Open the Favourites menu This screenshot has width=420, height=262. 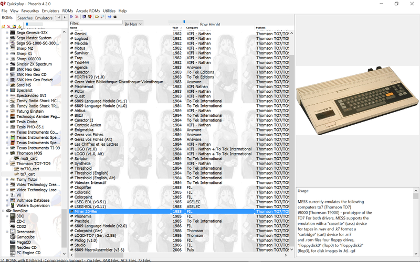(x=30, y=10)
